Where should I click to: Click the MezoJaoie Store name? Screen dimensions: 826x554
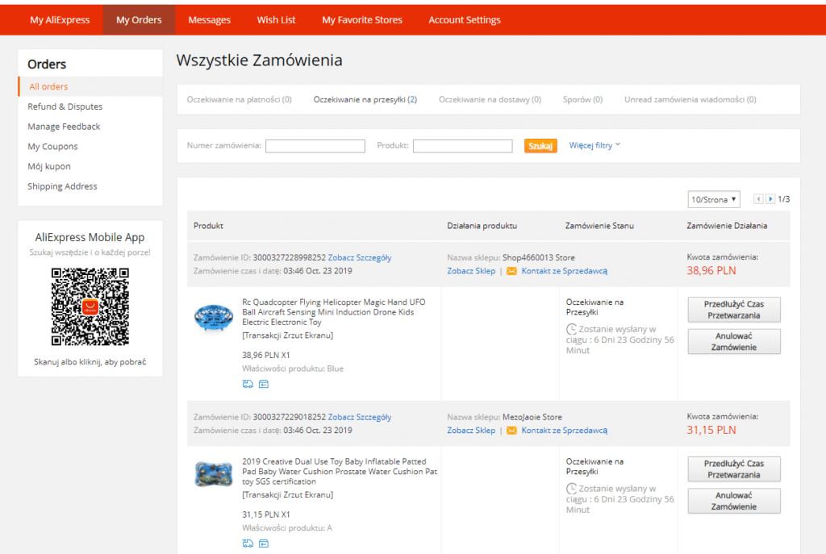(532, 417)
